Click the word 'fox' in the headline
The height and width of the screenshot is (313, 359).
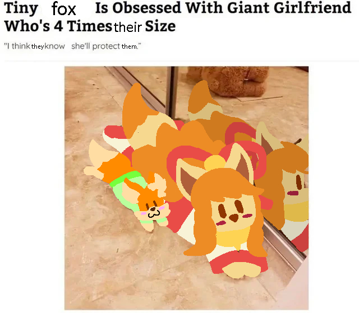coord(63,9)
